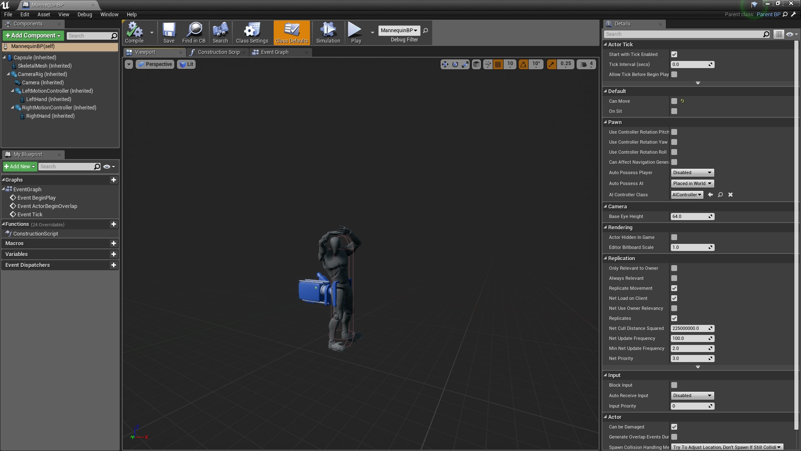Enable the Block Input checkbox
The image size is (801, 451).
click(674, 385)
